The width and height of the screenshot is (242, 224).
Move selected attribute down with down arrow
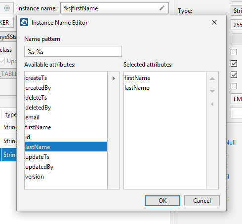[x=212, y=91]
